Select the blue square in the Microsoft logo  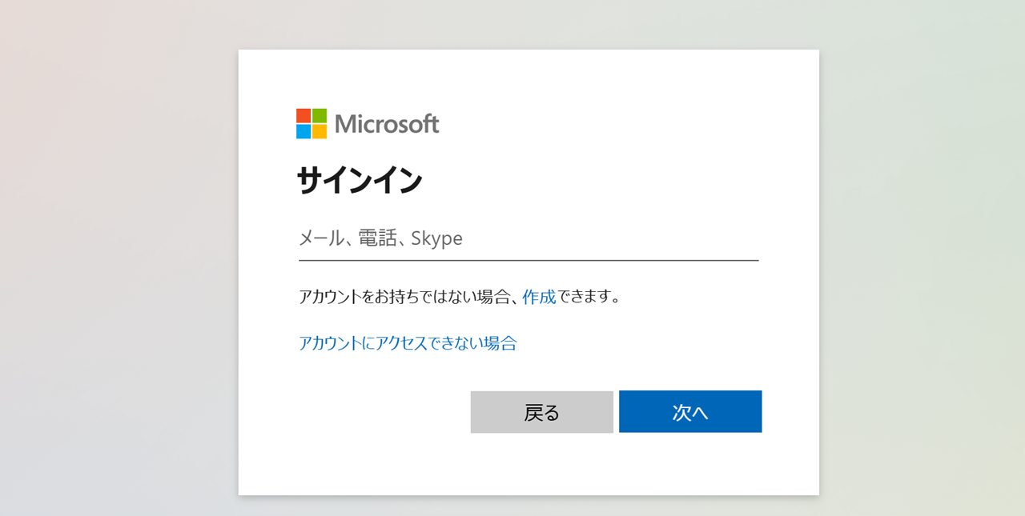(304, 131)
